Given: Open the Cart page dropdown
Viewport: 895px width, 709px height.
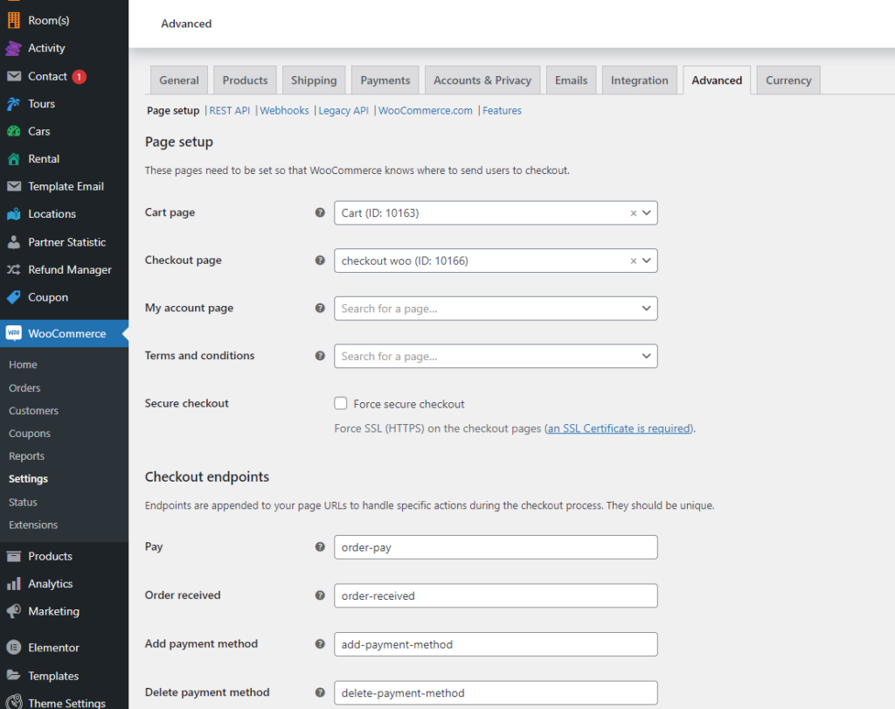Looking at the screenshot, I should [x=496, y=213].
